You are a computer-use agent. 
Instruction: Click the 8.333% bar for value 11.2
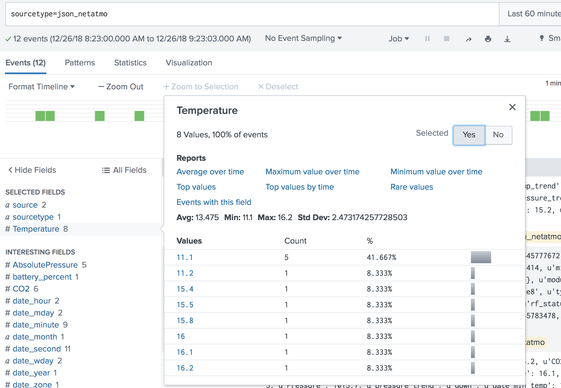[x=473, y=273]
